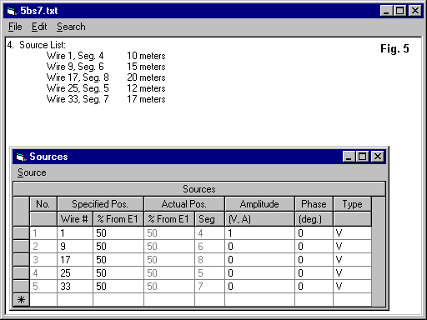Click the specified % From E1 cell for wire 25

point(118,273)
